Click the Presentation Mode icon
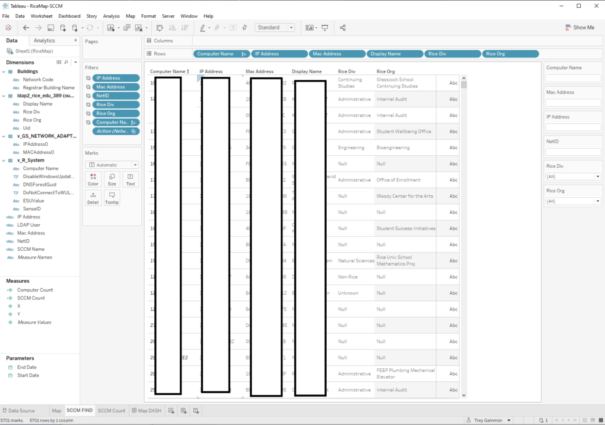The height and width of the screenshot is (425, 605). pos(325,28)
